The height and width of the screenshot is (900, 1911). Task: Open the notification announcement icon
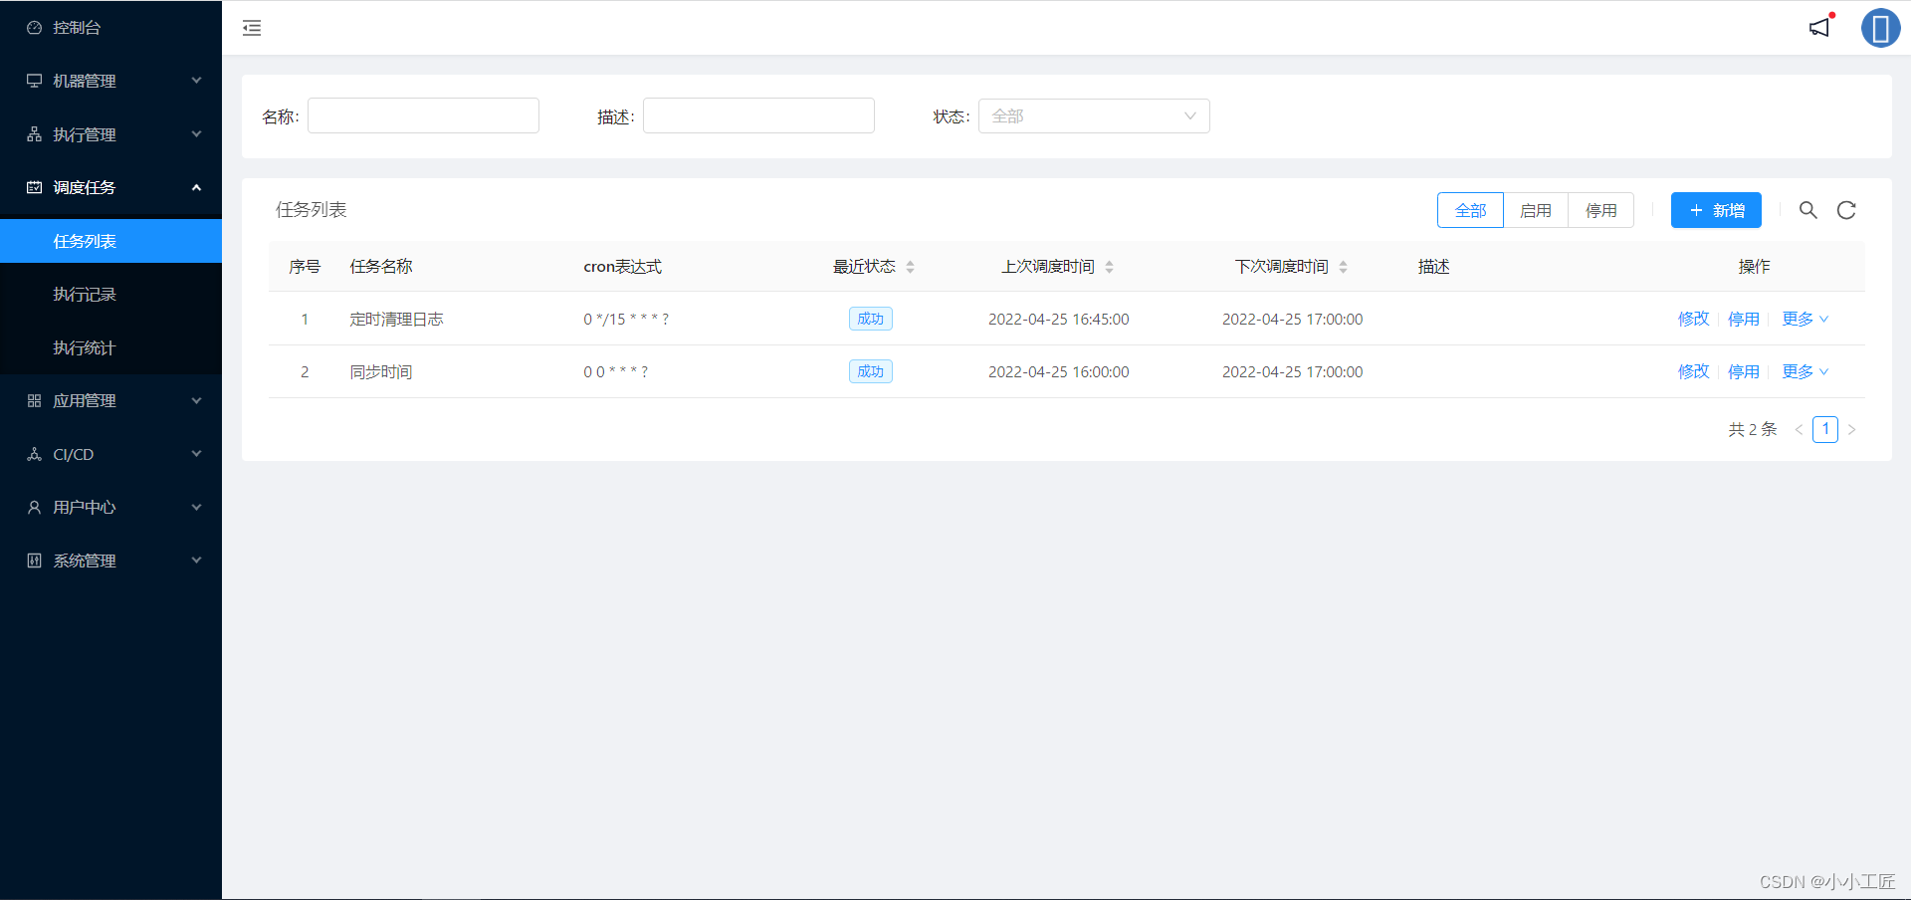click(1818, 28)
